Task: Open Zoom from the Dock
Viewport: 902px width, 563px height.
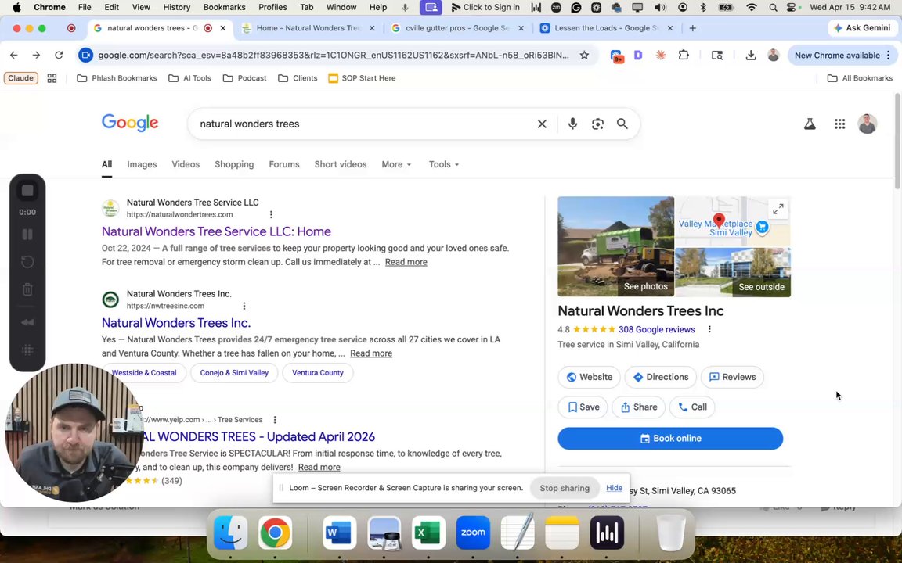Action: [x=473, y=533]
